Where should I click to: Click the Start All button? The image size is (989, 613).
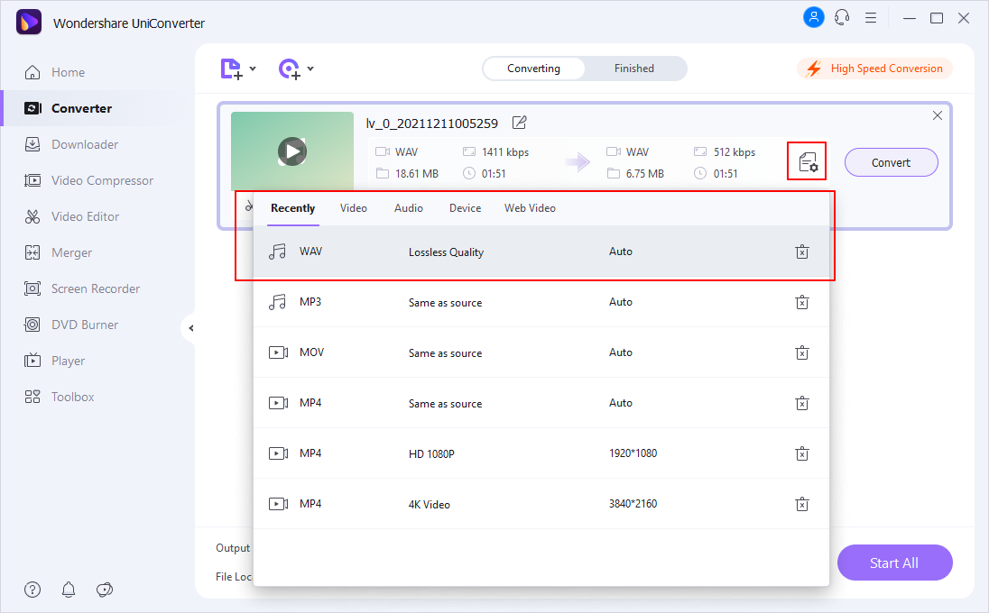click(894, 563)
